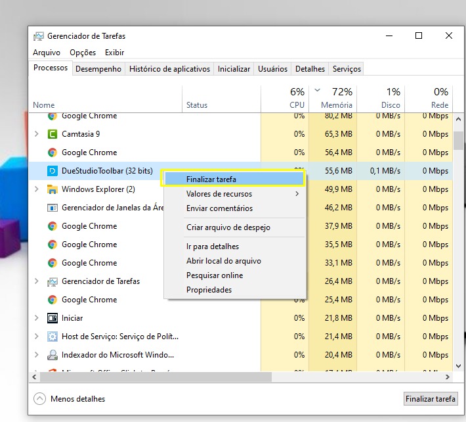Sort by the Nome column header
This screenshot has height=422, width=466.
point(105,99)
